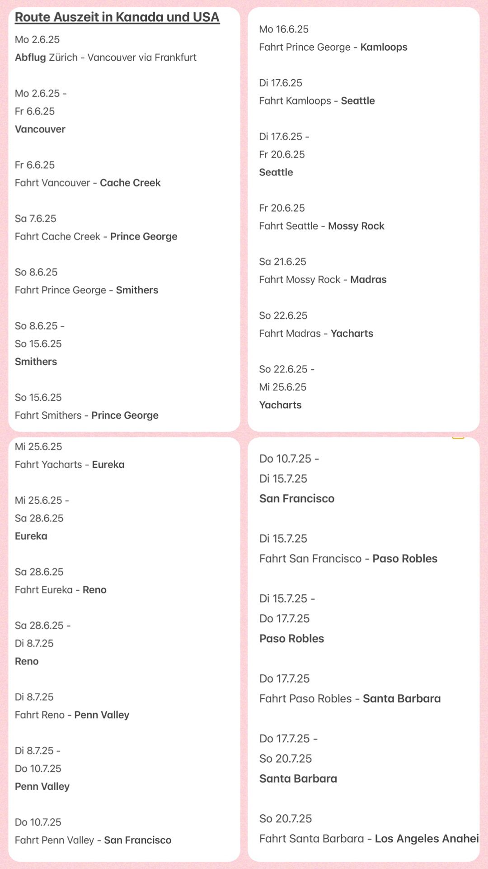This screenshot has height=869, width=488.
Task: Open the title Route Auszeit in Kanada und USA
Action: tap(117, 17)
